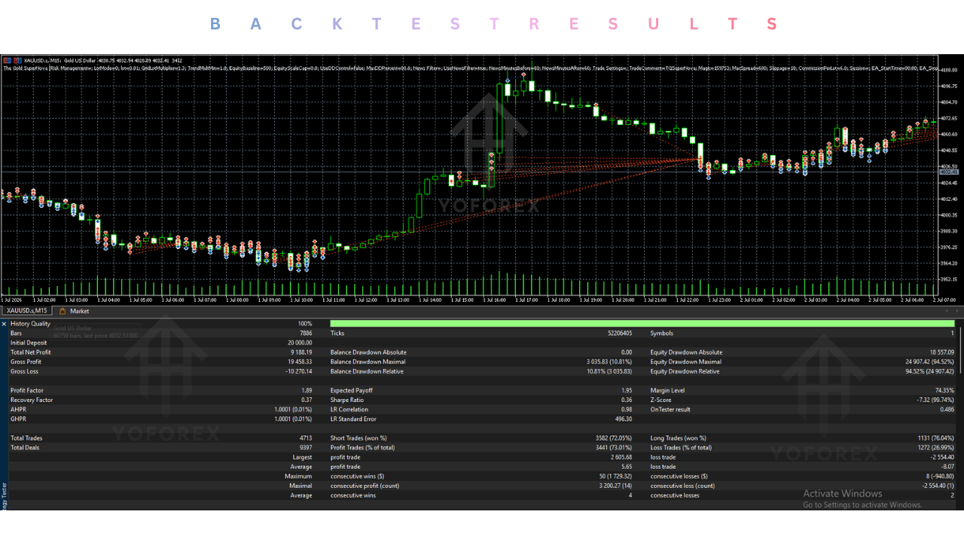Click the 4096.75 price scale label

click(x=948, y=86)
